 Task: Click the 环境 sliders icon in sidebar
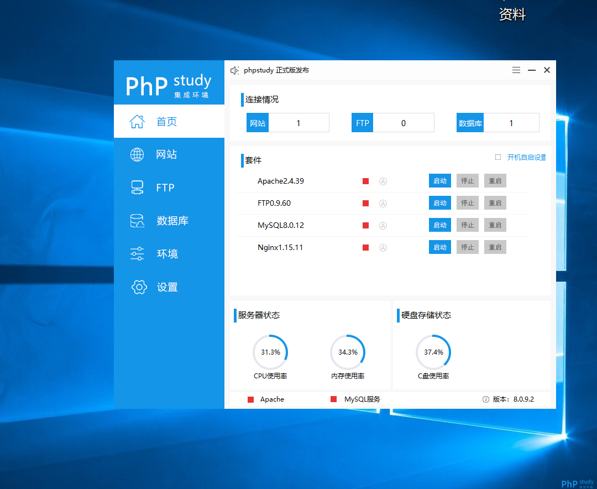tap(137, 254)
